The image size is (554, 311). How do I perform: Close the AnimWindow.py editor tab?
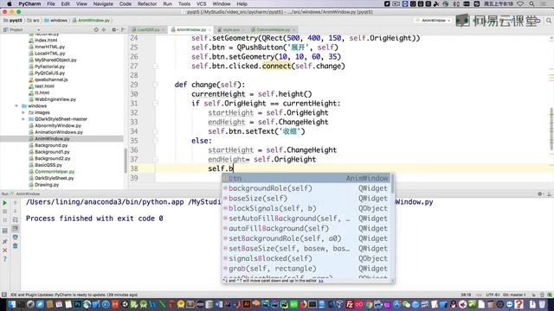tap(209, 30)
